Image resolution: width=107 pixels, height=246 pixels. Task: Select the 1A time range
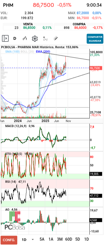point(51,239)
